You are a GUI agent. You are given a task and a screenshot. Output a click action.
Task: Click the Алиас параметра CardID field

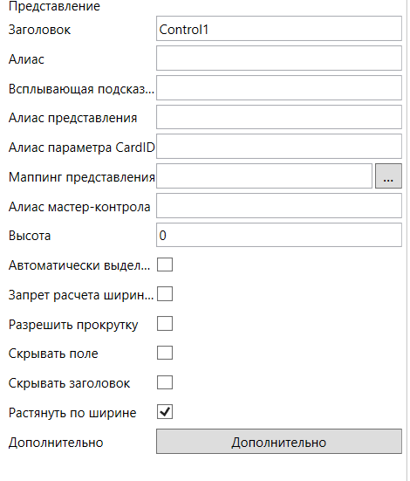point(279,147)
